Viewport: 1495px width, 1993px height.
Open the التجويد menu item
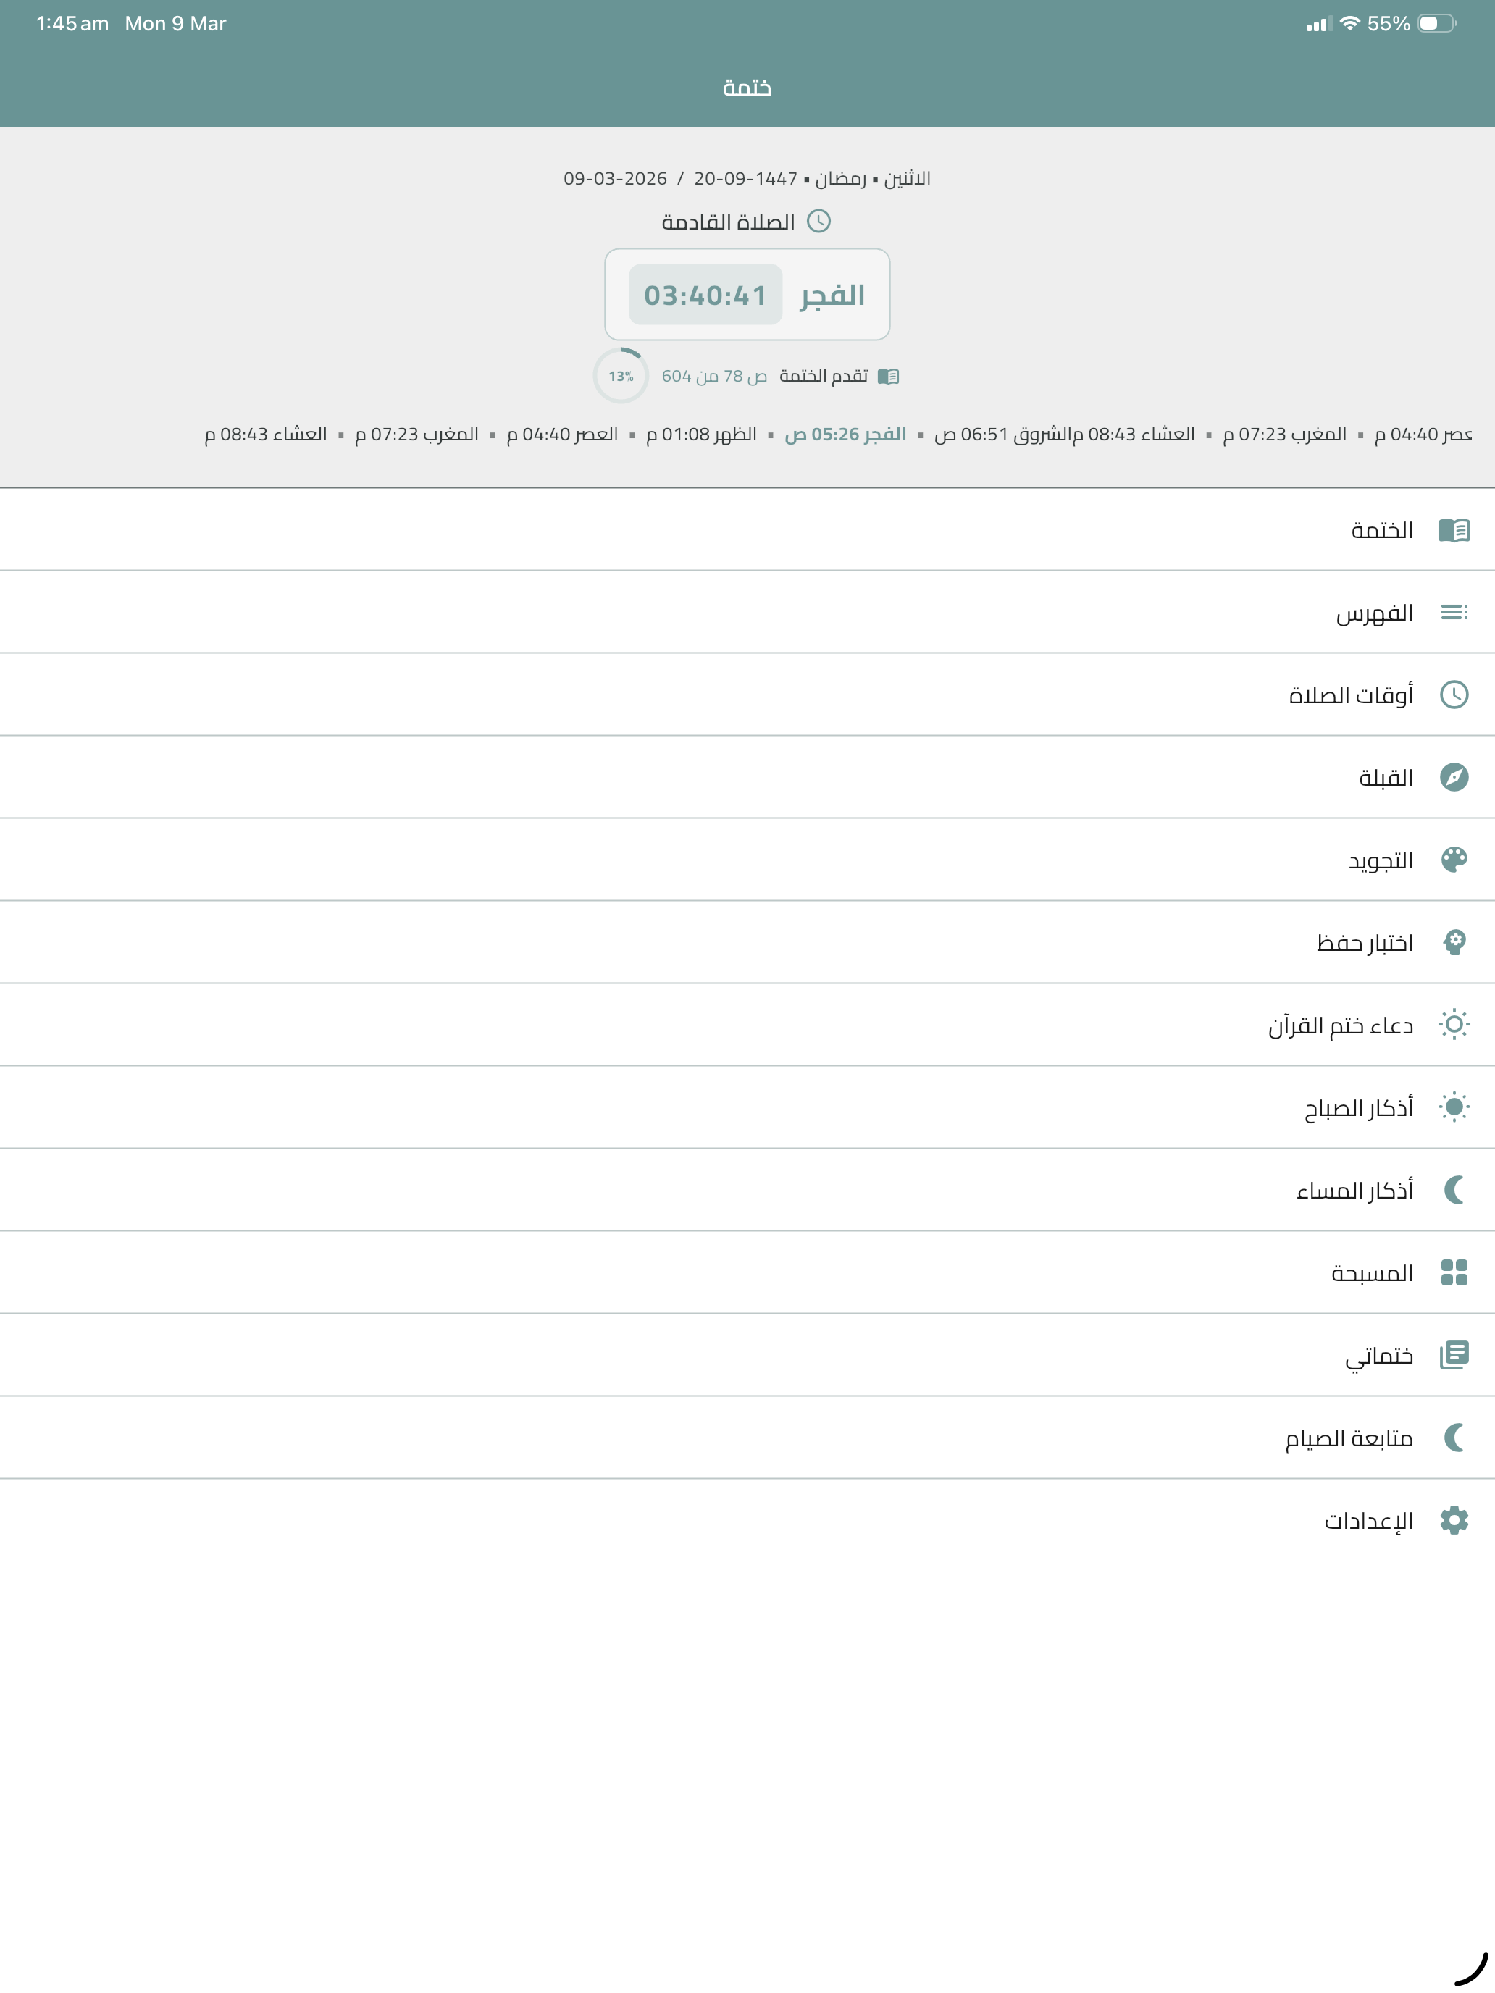point(747,860)
